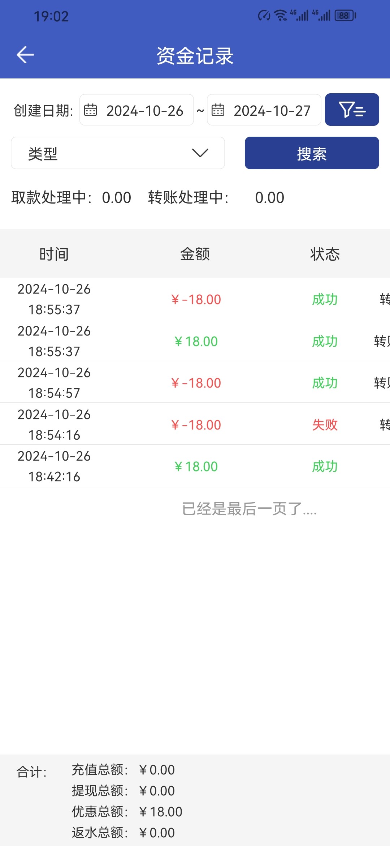Open end date picker 2024-10-27

(x=272, y=110)
